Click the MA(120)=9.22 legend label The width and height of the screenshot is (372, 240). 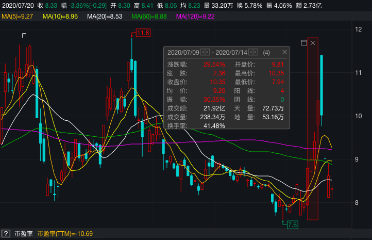click(195, 17)
